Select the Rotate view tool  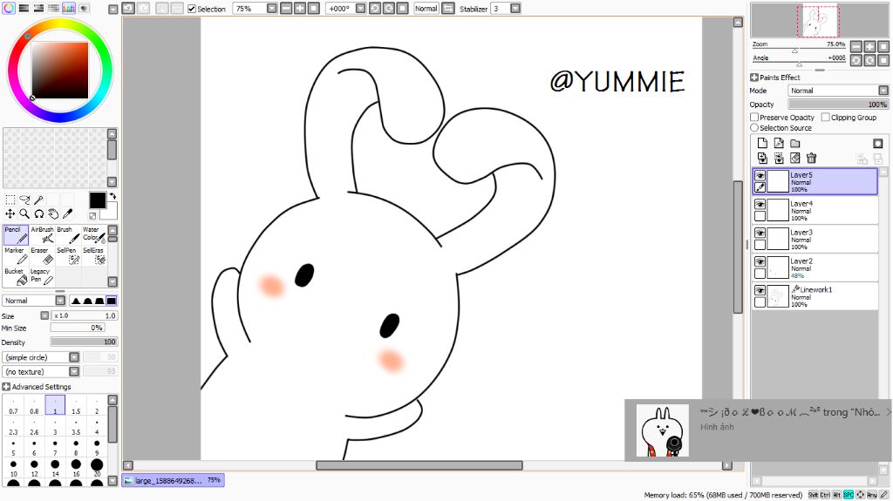click(38, 213)
